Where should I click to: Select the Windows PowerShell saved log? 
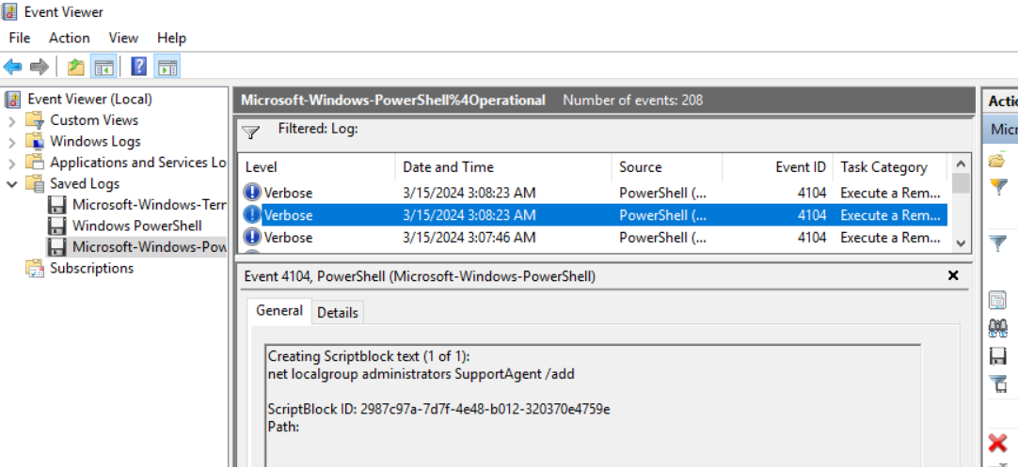(x=136, y=226)
